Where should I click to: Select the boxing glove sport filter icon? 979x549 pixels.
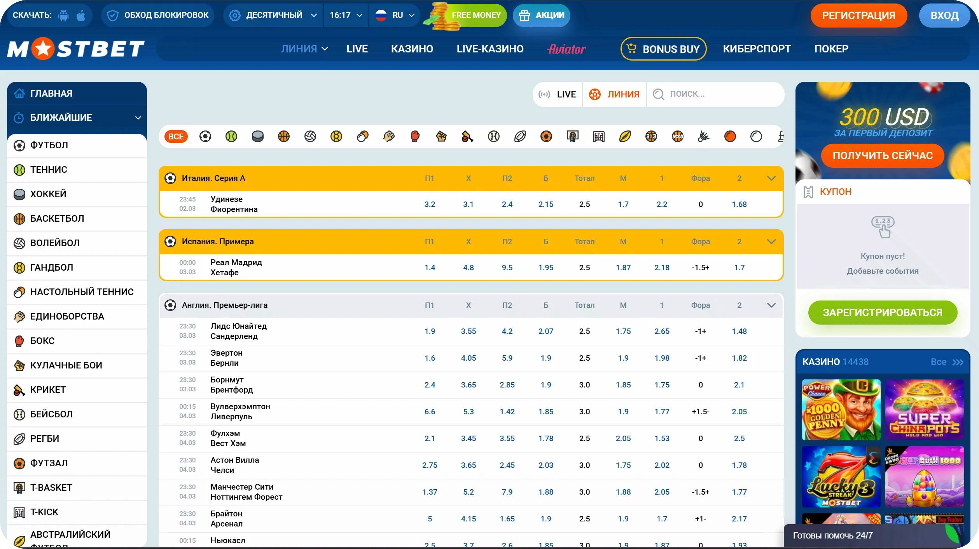tap(415, 136)
